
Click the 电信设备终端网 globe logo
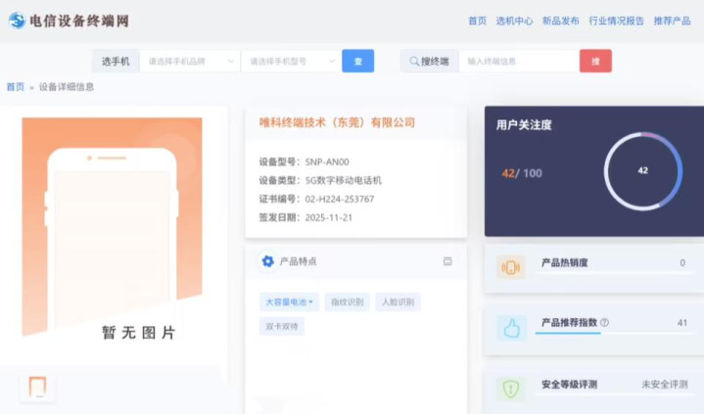point(17,20)
